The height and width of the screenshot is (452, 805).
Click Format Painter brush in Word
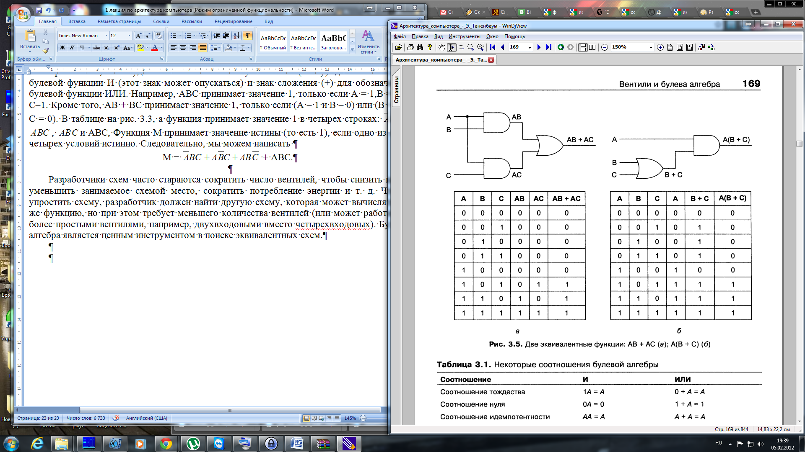click(46, 50)
